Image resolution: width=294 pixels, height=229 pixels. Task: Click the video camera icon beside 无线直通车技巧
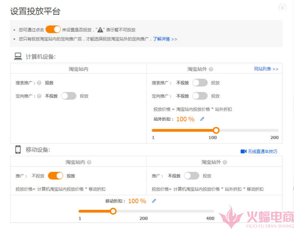coord(243,152)
